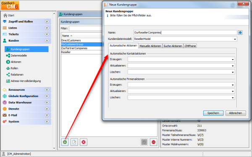The width and height of the screenshot is (252, 157).
Task: Click the Datenmodelle icon
Action: pos(8,55)
